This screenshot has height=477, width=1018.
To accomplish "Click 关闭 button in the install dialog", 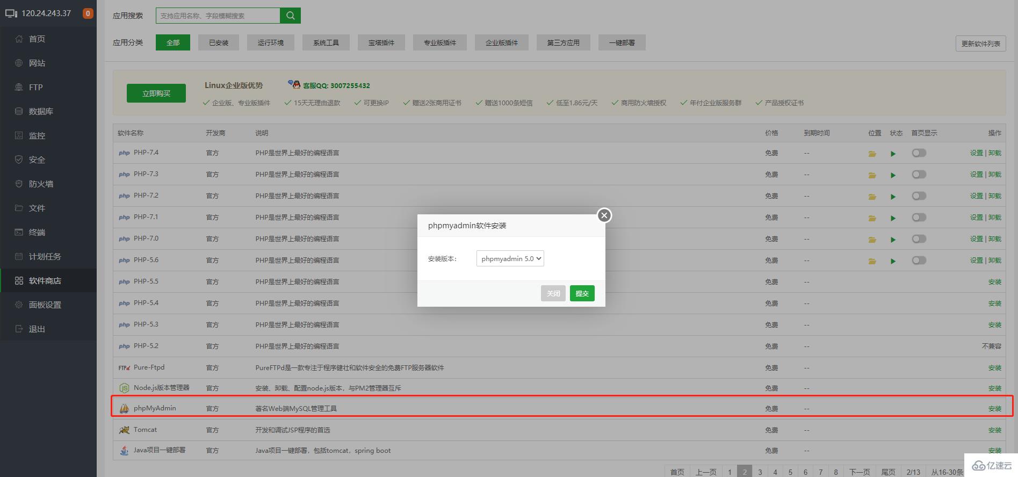I will click(553, 293).
